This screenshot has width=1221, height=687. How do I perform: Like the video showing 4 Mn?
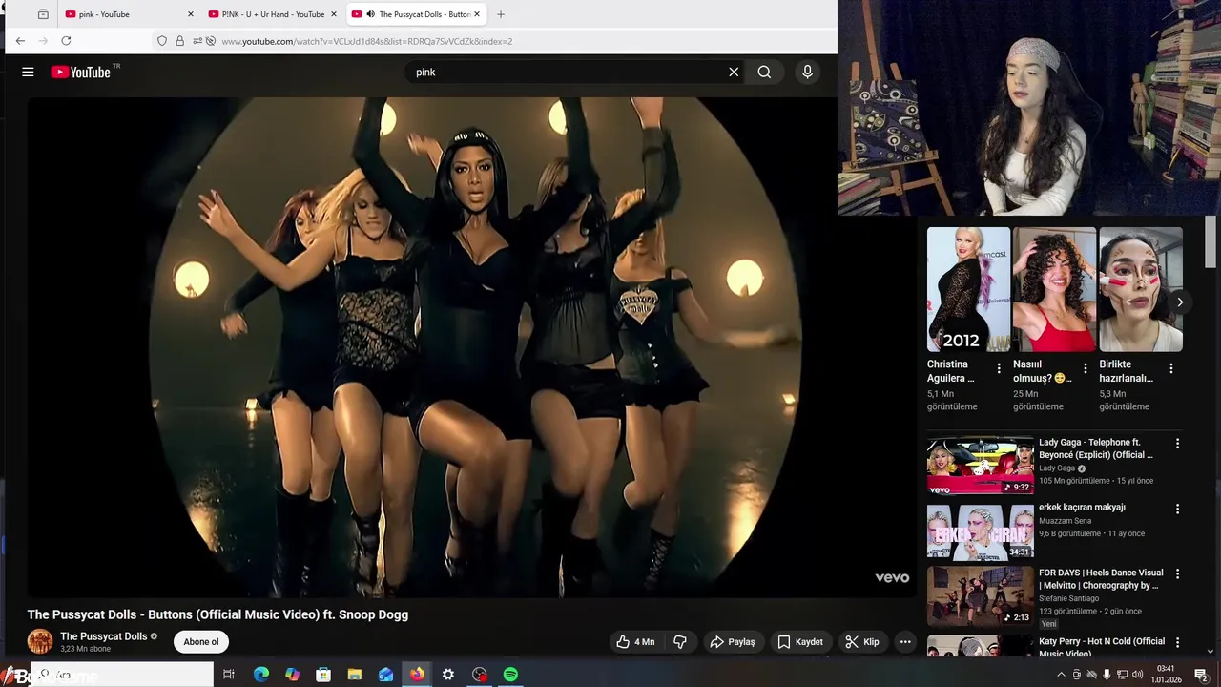pyautogui.click(x=636, y=642)
